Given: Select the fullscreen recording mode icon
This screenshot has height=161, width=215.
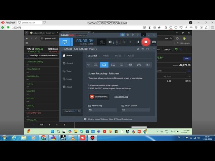Looking at the screenshot, I should (x=104, y=65).
